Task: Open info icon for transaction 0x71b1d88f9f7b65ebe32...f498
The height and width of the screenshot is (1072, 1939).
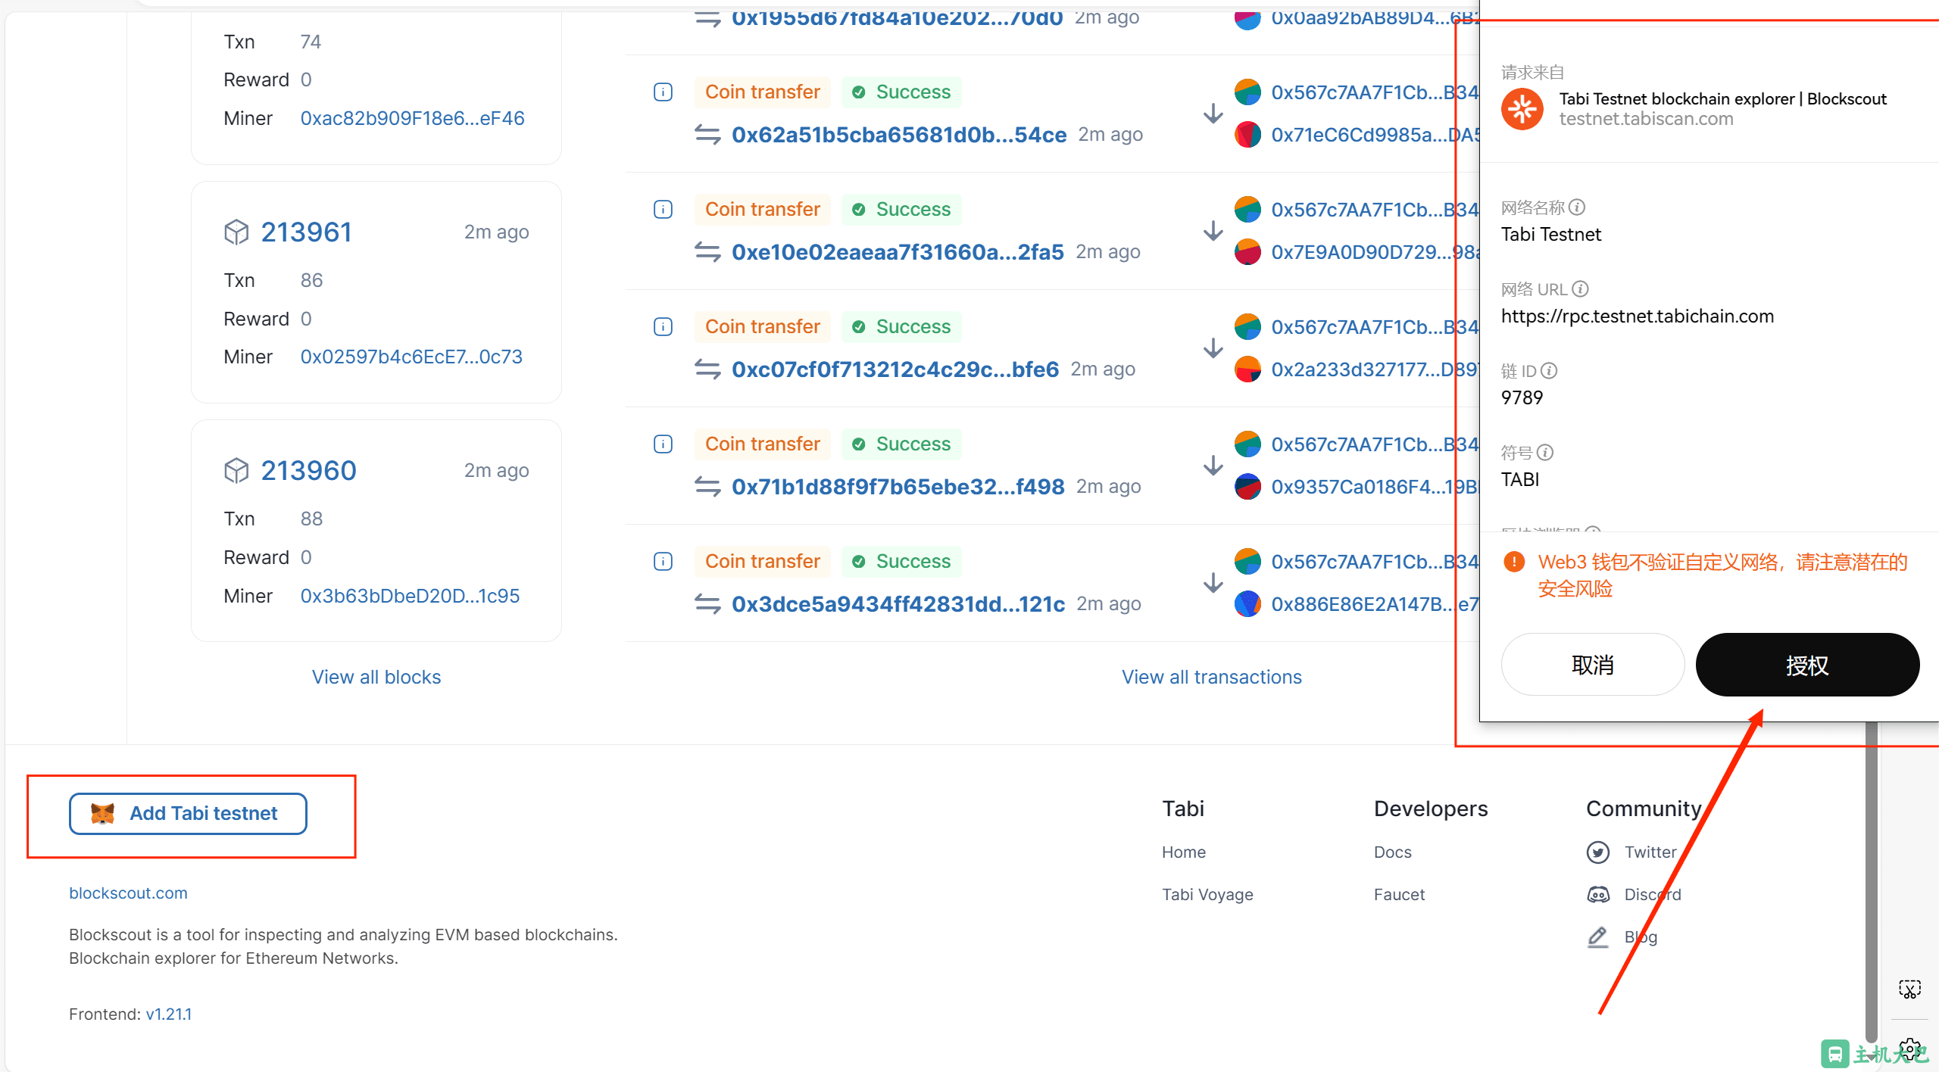Action: pos(663,444)
